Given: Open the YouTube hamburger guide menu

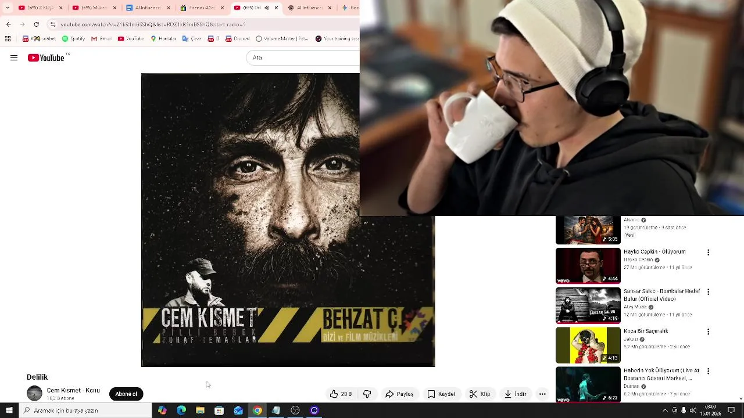Looking at the screenshot, I should [x=14, y=57].
